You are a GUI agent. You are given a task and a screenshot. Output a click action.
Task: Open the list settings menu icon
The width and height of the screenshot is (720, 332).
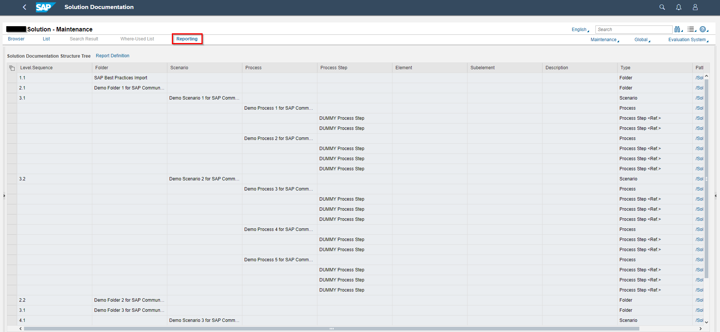(x=691, y=29)
